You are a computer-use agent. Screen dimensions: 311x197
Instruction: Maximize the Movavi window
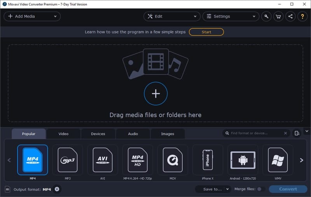pos(292,4)
